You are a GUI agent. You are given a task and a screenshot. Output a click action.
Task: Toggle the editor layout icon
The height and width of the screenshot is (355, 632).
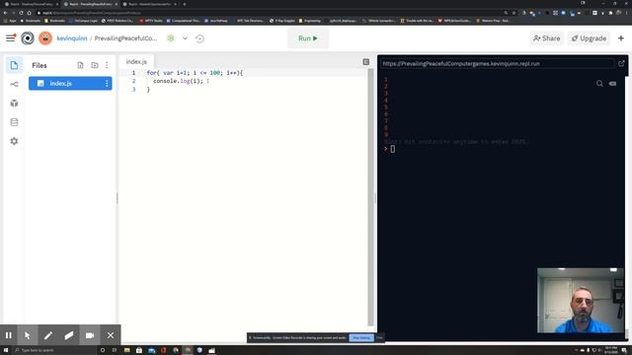(x=366, y=62)
